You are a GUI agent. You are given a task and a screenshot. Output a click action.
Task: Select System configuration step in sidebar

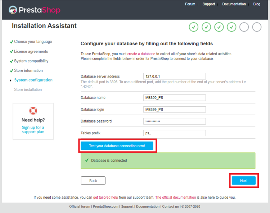pos(33,80)
